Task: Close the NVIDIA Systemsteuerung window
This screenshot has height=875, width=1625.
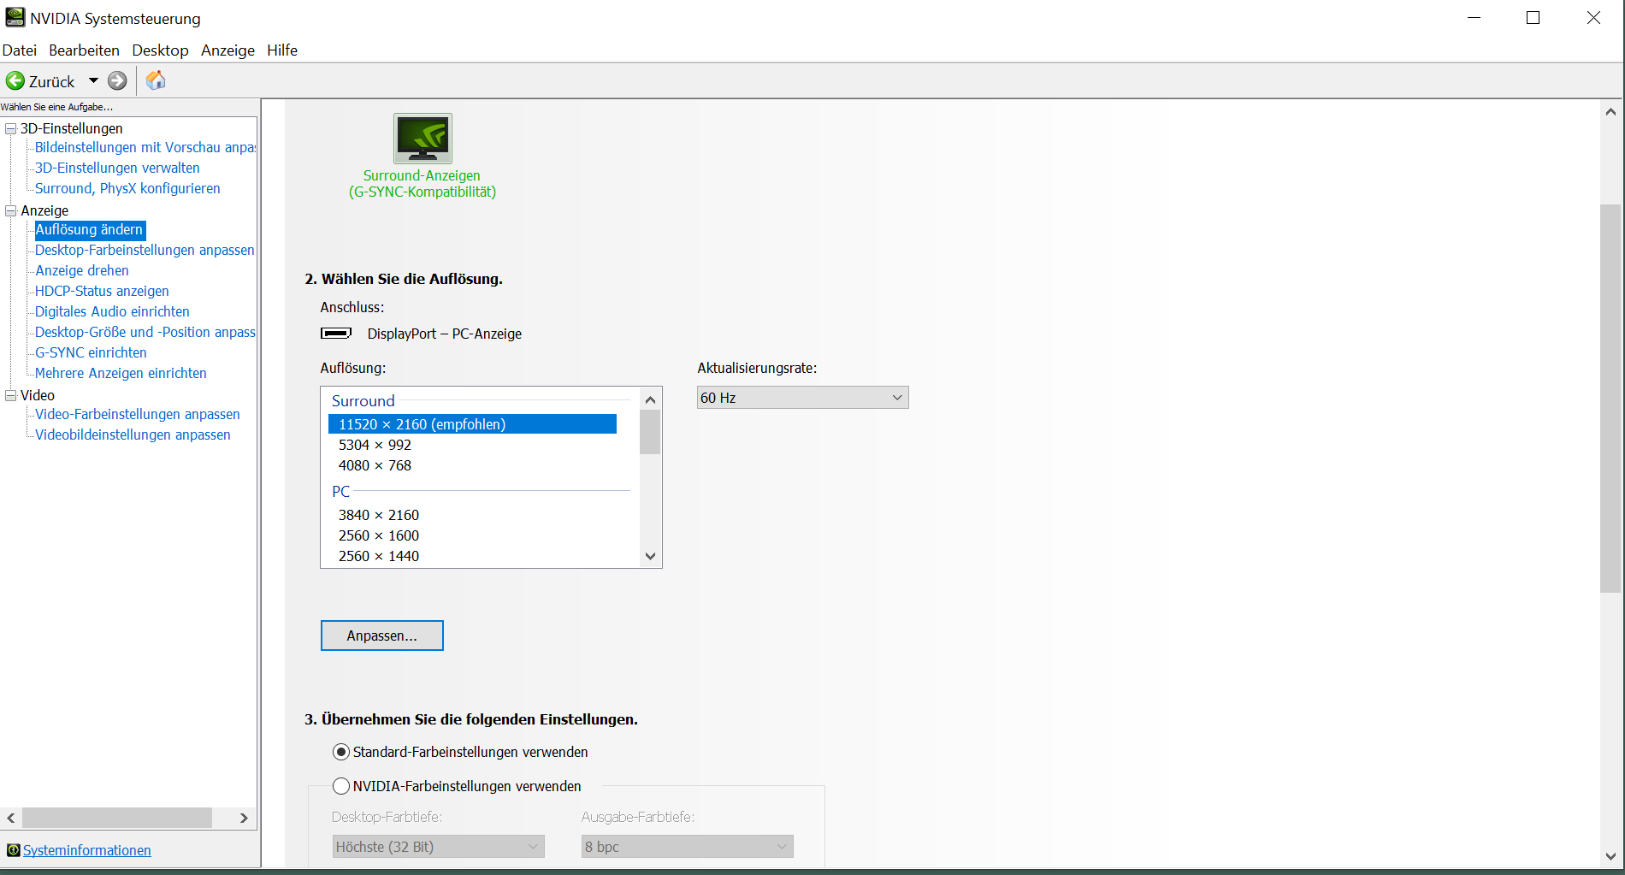Action: pyautogui.click(x=1593, y=18)
